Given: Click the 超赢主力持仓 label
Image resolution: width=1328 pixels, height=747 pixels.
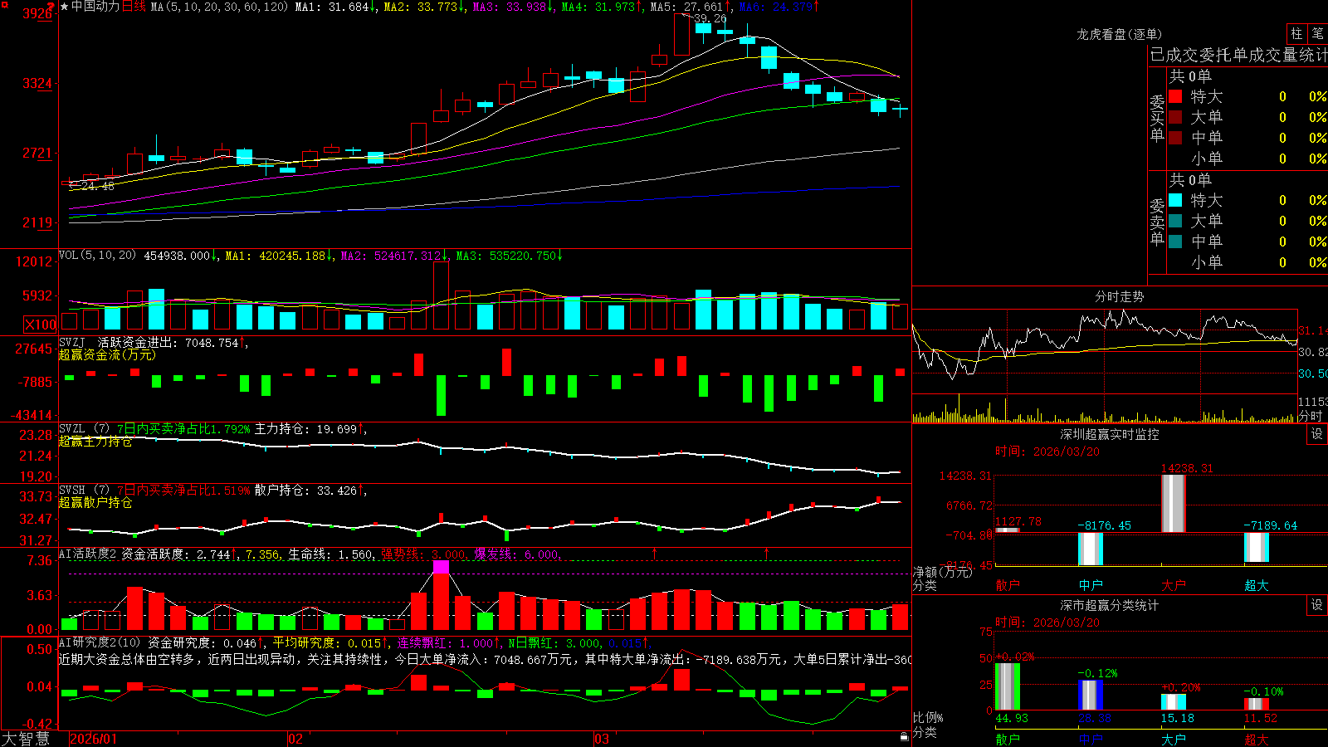Looking at the screenshot, I should coord(95,442).
